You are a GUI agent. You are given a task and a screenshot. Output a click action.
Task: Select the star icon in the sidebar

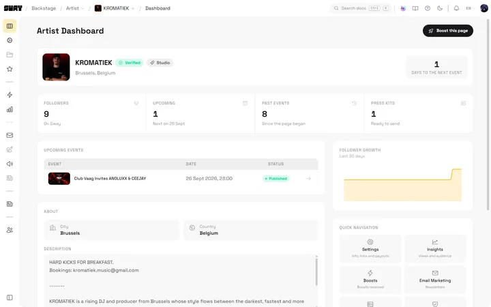[10, 69]
